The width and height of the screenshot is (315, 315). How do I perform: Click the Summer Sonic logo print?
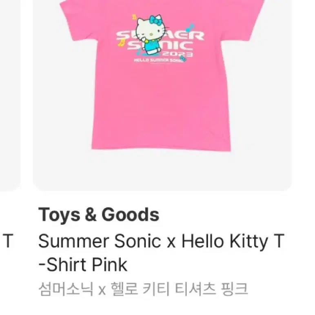click(160, 41)
